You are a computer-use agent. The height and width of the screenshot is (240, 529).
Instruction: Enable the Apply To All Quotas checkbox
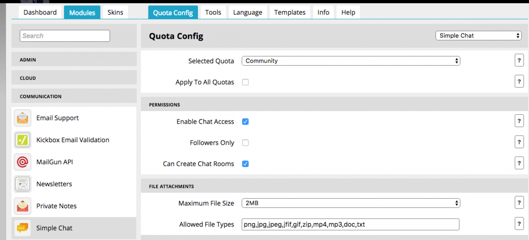coord(245,82)
